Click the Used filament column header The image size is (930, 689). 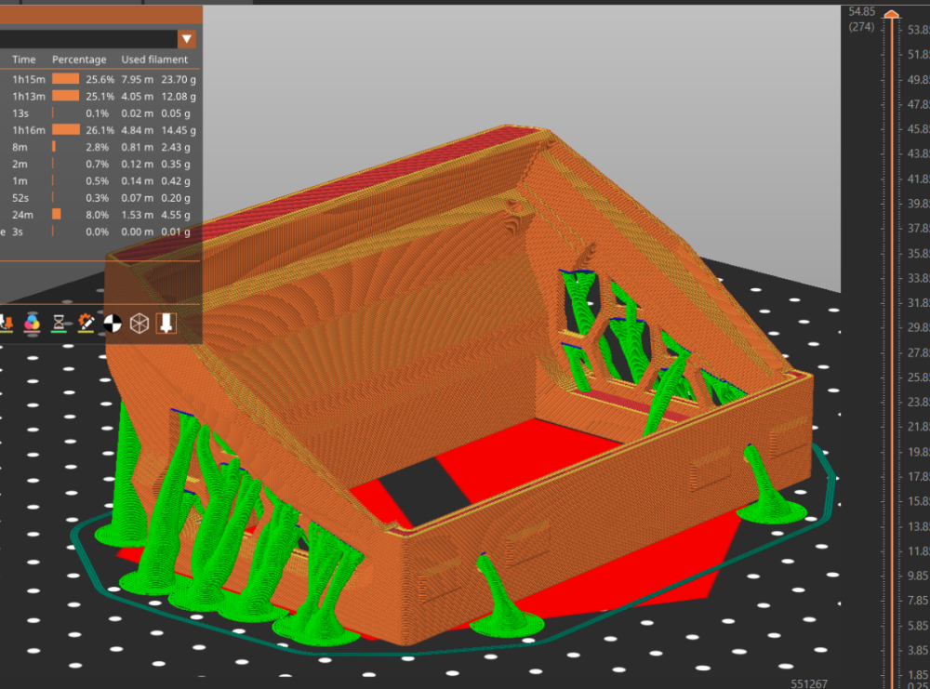click(x=154, y=60)
